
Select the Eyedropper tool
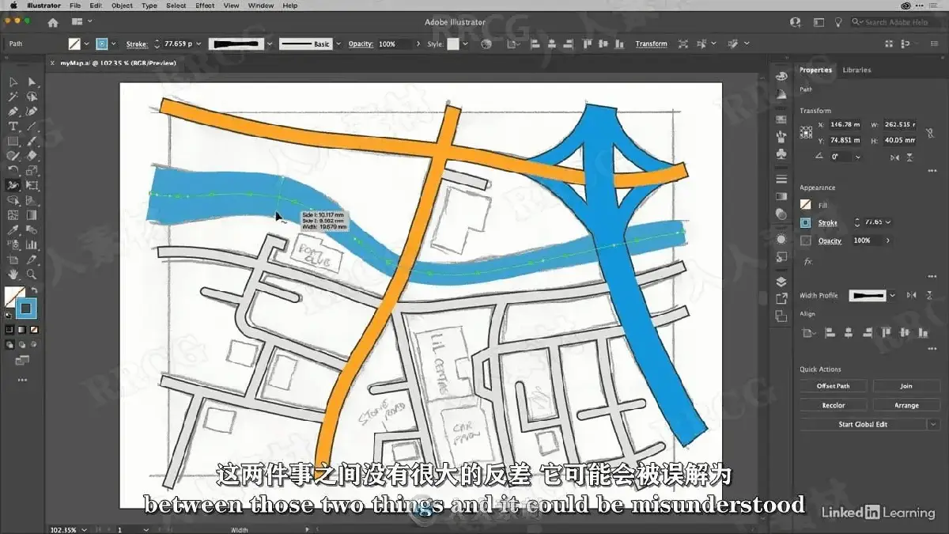[x=13, y=230]
